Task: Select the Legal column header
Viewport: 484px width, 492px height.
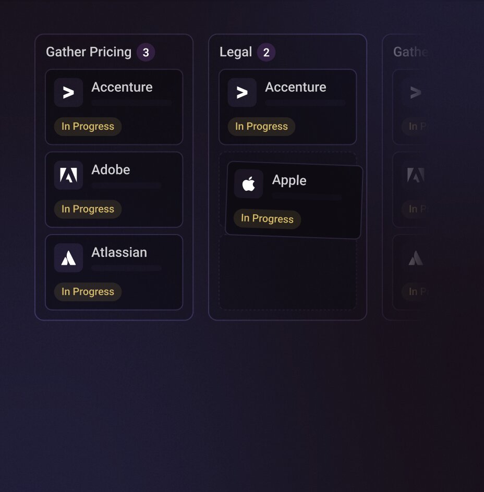Action: 236,52
